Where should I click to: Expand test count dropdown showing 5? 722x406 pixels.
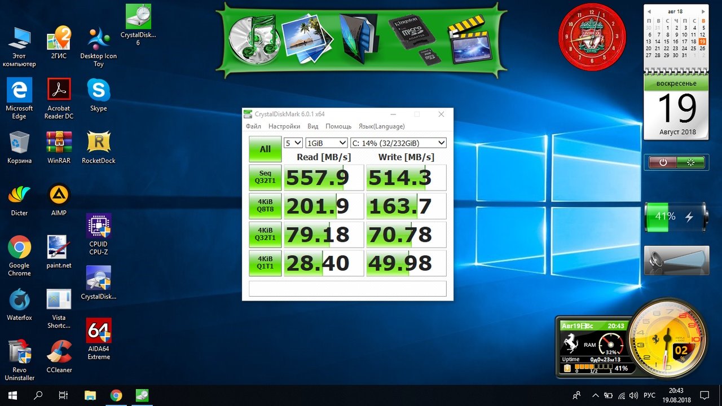tap(293, 143)
